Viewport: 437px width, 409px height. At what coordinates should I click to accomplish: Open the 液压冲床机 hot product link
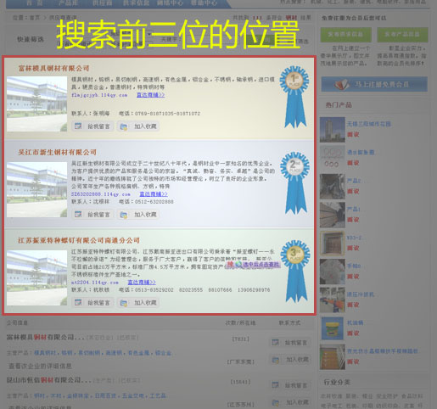click(x=361, y=294)
